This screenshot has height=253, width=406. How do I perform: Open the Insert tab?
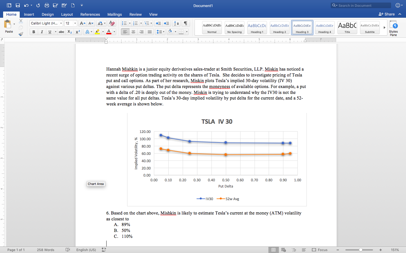(29, 14)
